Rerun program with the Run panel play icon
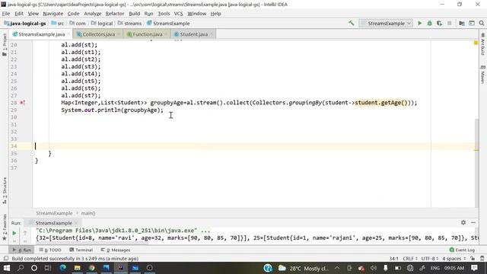The image size is (487, 274). (x=14, y=233)
